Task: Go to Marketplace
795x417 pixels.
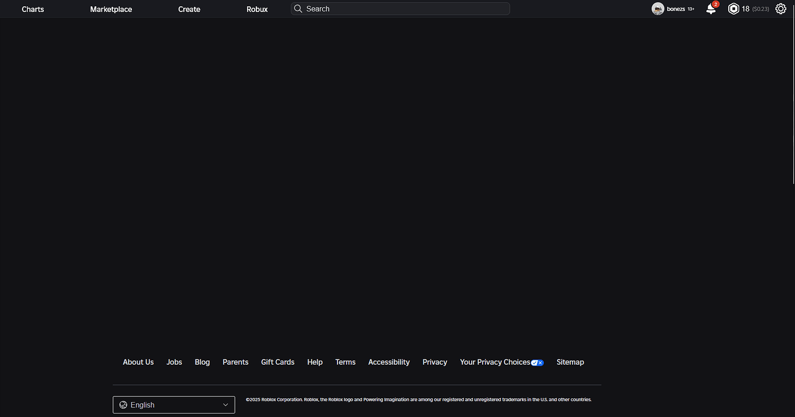Action: click(111, 9)
